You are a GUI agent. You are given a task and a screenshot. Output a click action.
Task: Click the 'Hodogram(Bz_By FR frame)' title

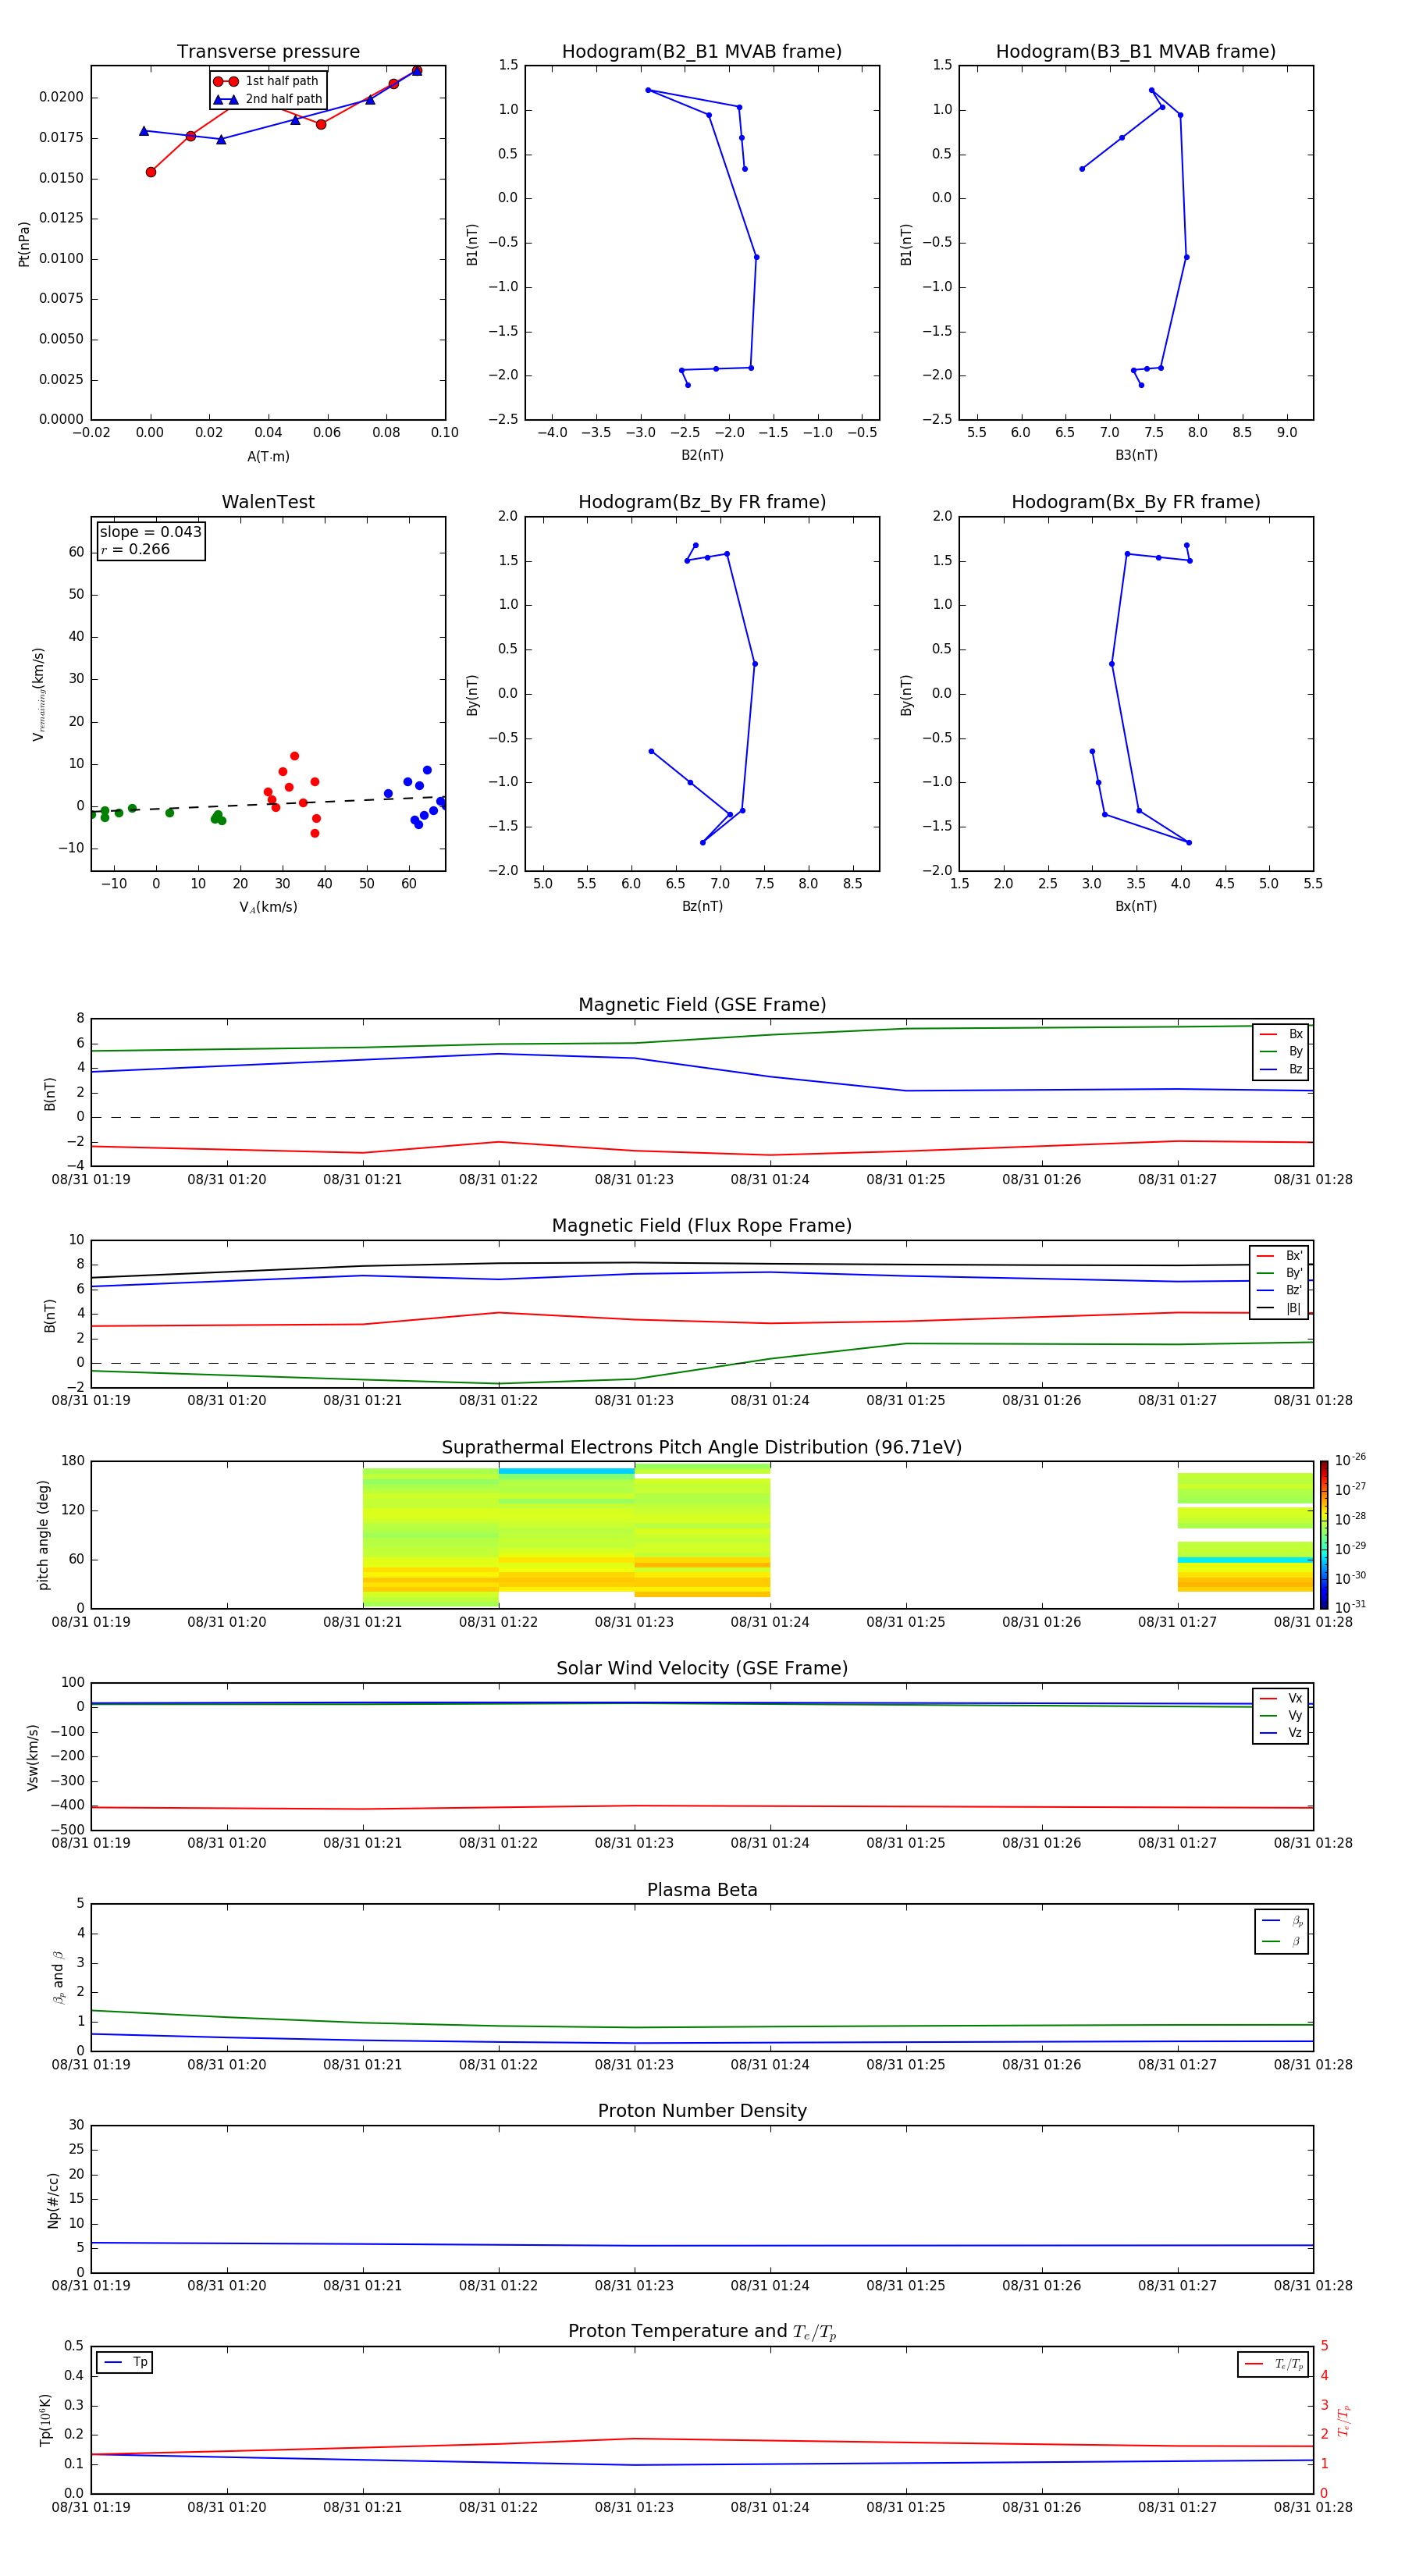pyautogui.click(x=702, y=502)
